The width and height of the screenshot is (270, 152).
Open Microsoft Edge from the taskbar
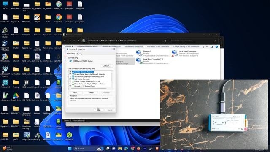(x=126, y=149)
